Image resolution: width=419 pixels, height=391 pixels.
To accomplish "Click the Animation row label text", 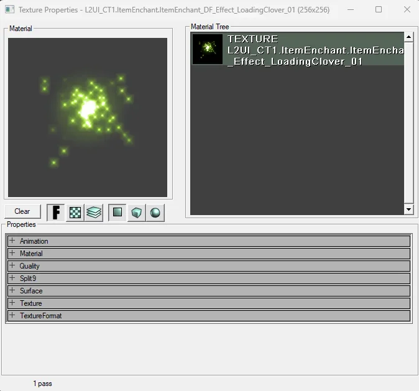I will pos(34,241).
